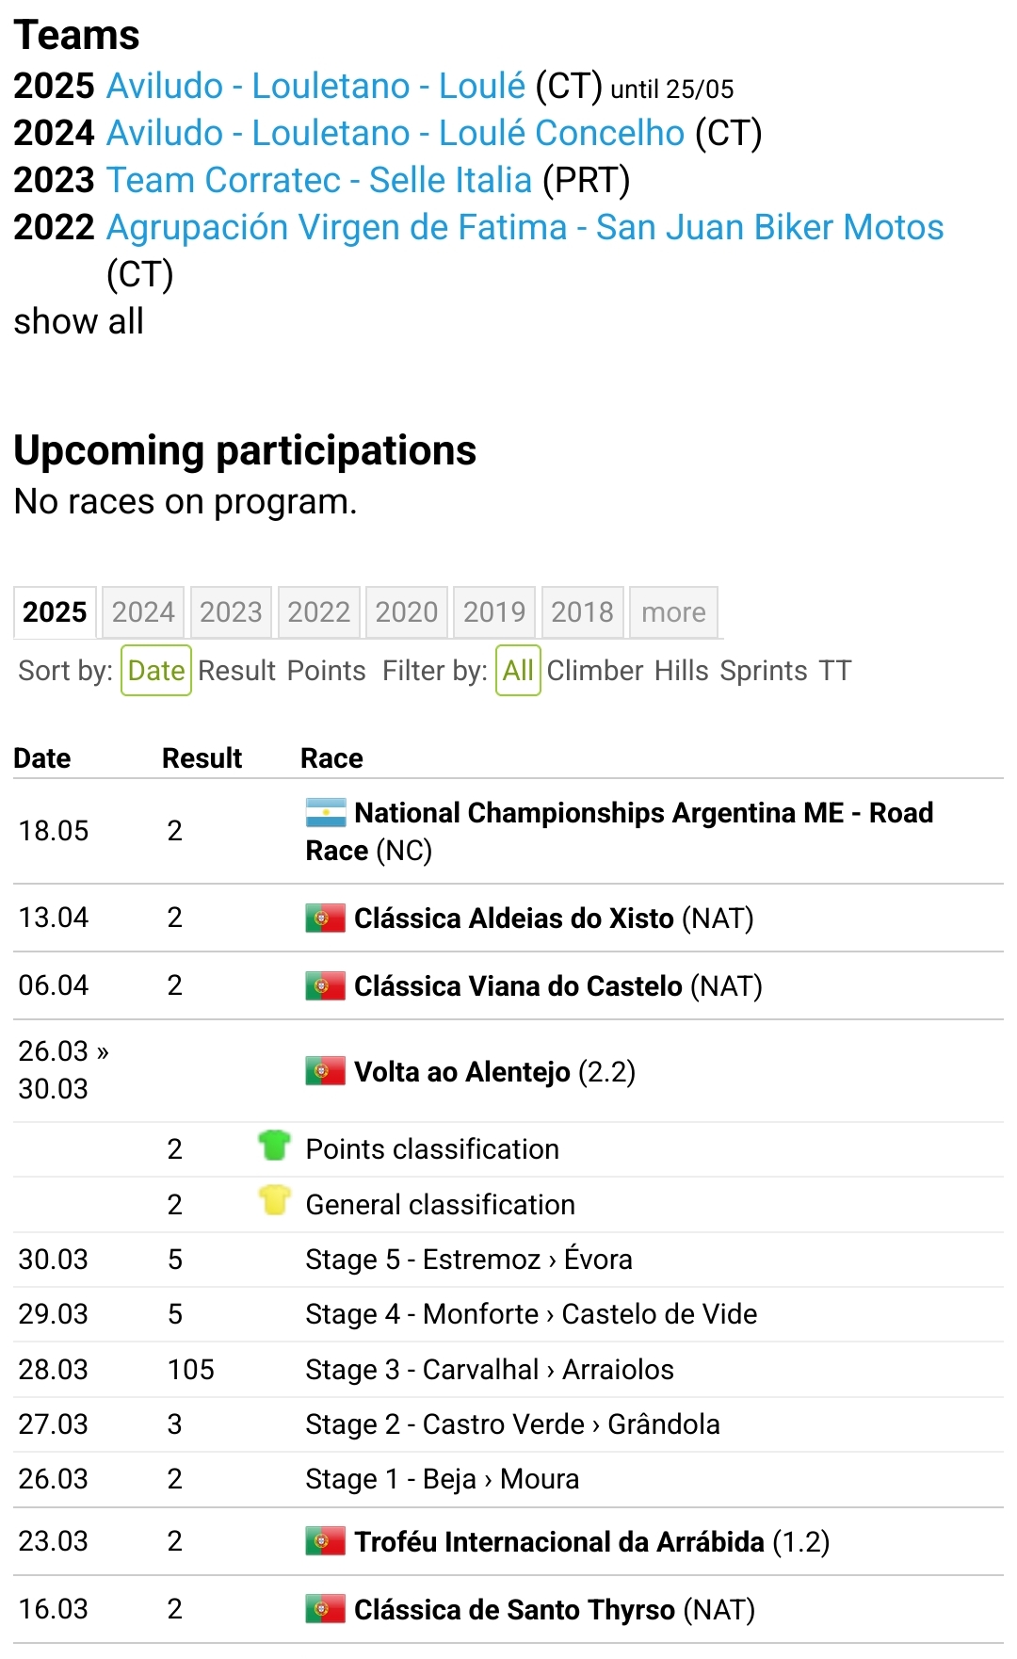Click the green points classification jersey icon

click(x=274, y=1147)
